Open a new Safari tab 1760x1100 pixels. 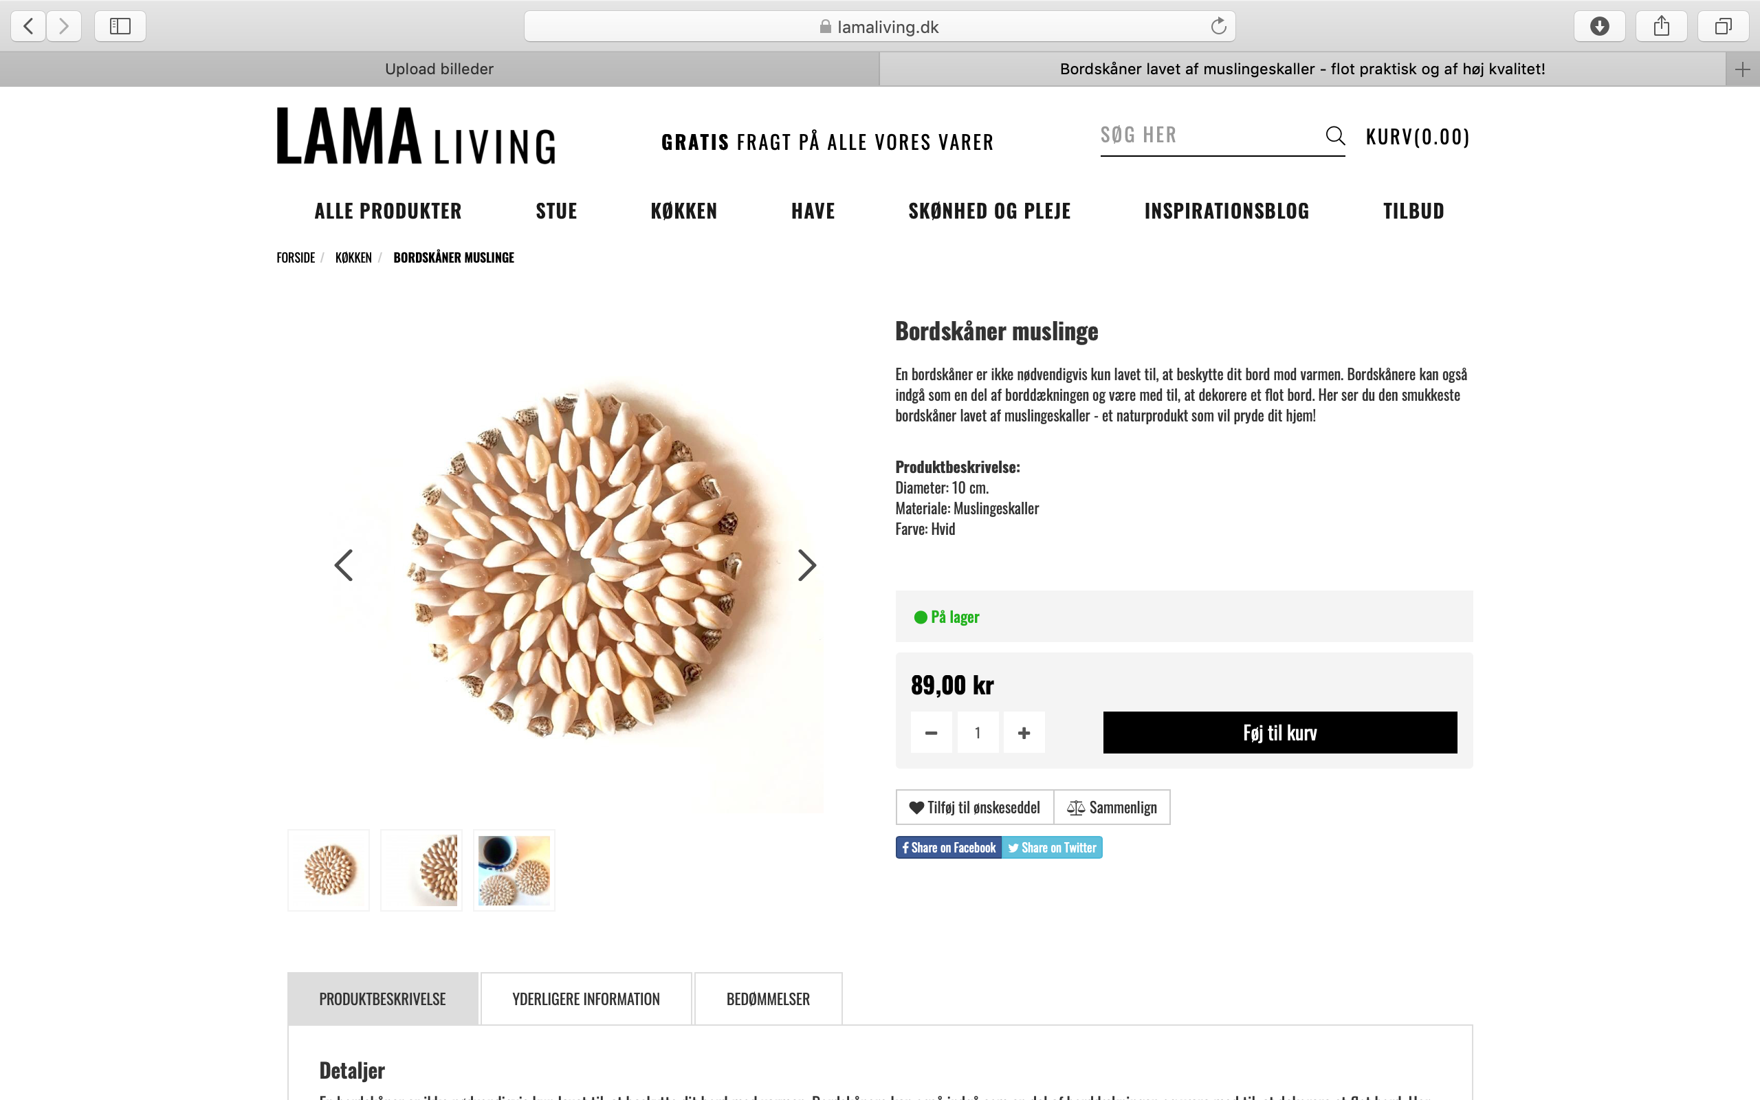(1742, 69)
